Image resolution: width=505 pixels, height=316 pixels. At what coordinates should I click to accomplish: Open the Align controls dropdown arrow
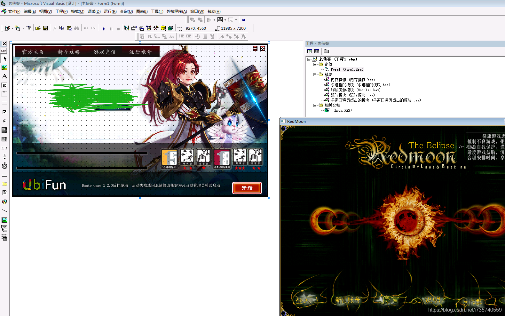click(x=214, y=20)
